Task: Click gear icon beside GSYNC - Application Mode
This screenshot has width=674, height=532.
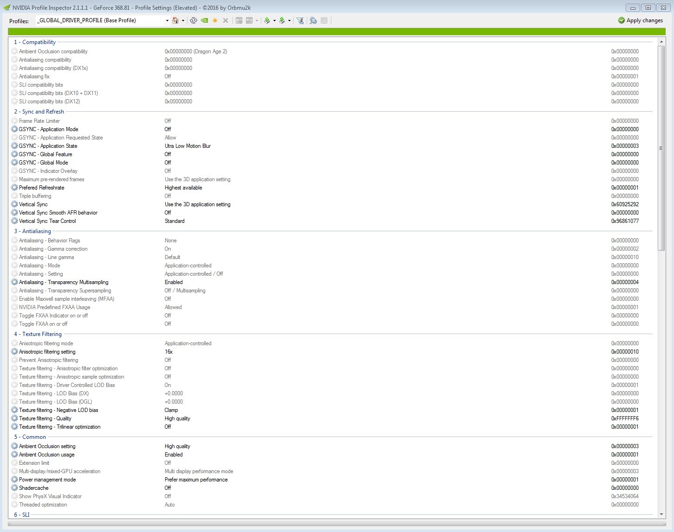Action: click(14, 129)
